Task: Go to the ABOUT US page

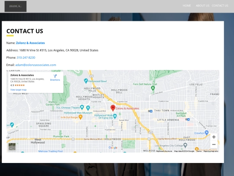Action: [x=202, y=6]
